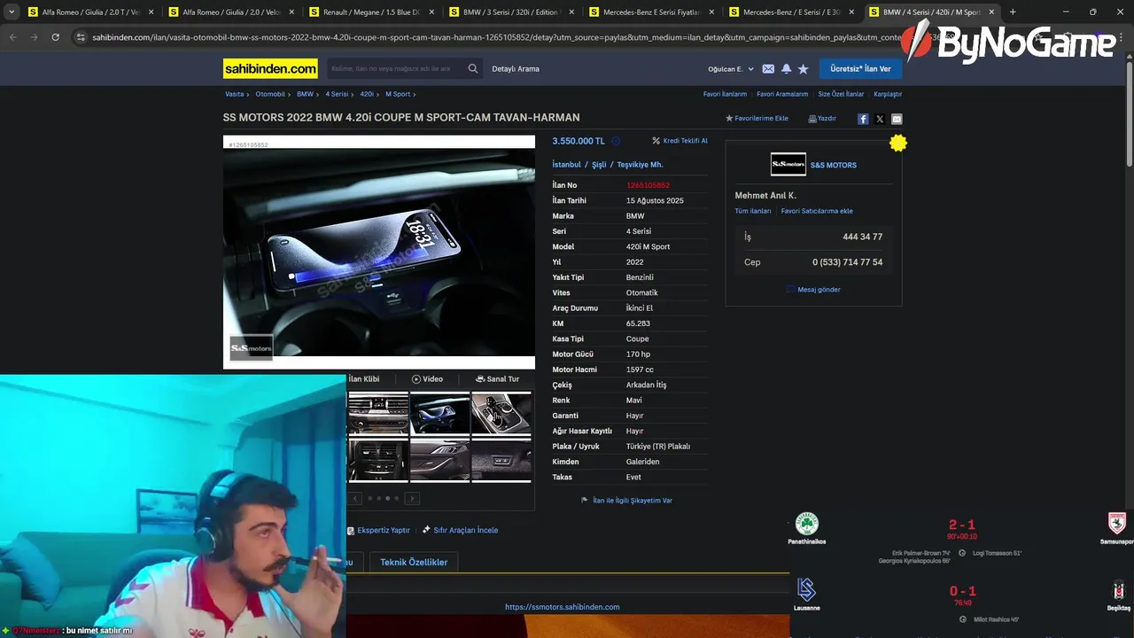Click the Ücretsiz İlan Ver button

(x=860, y=68)
